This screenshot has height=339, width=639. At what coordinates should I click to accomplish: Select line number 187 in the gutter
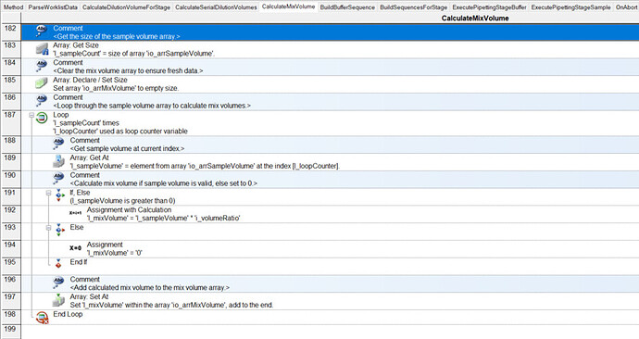point(10,122)
